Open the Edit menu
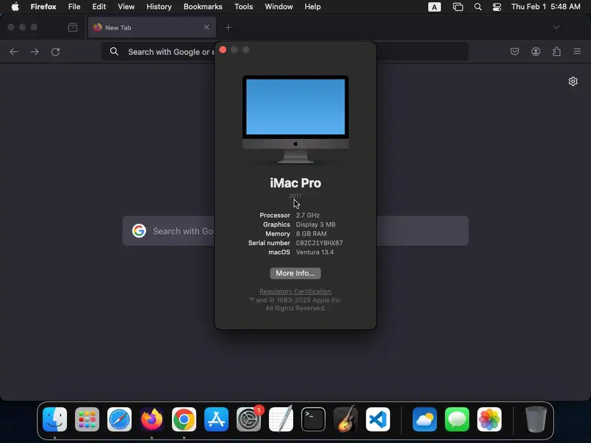 (99, 7)
